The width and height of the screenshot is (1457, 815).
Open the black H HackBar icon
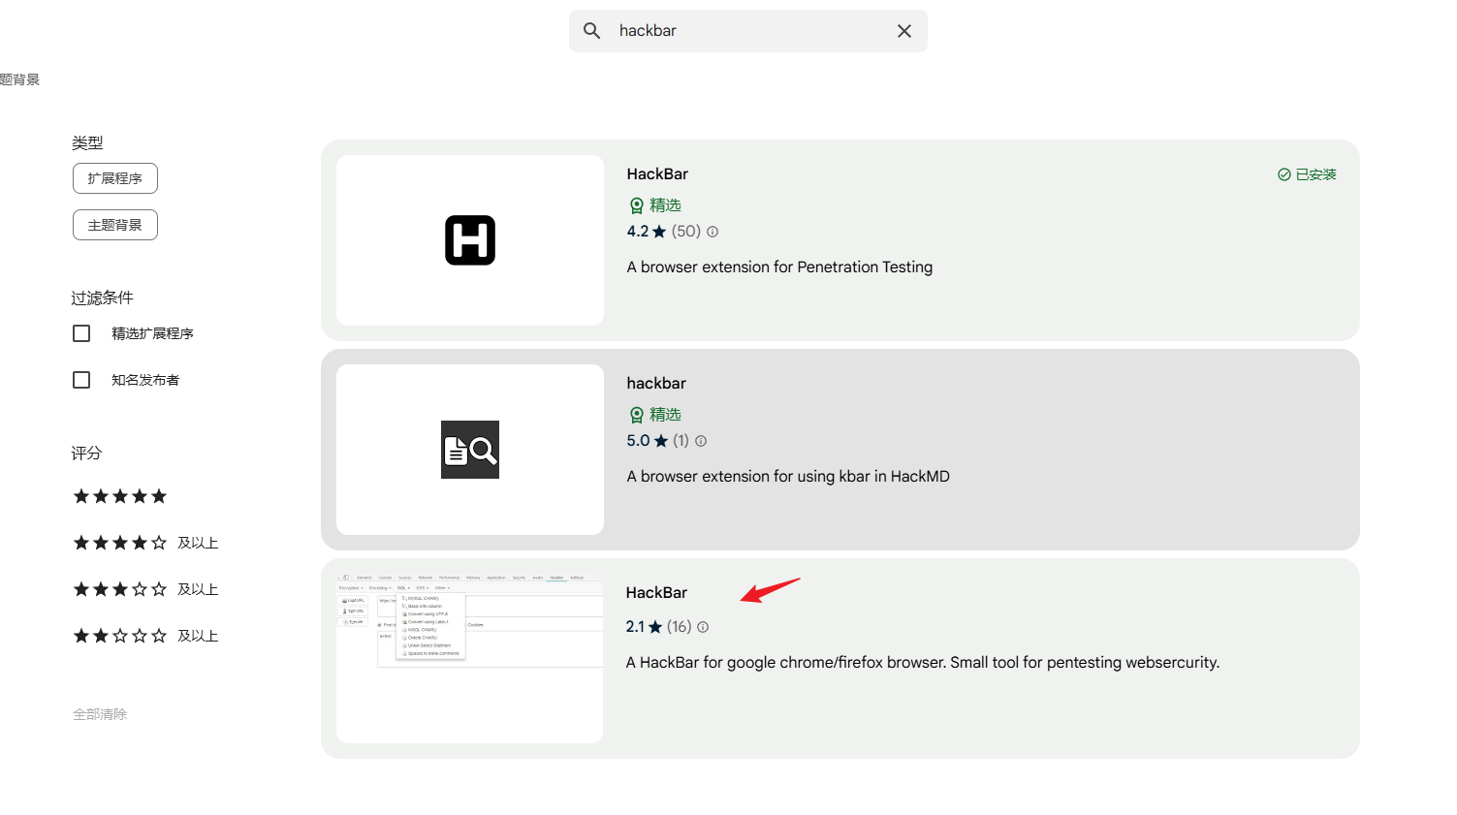pyautogui.click(x=470, y=240)
